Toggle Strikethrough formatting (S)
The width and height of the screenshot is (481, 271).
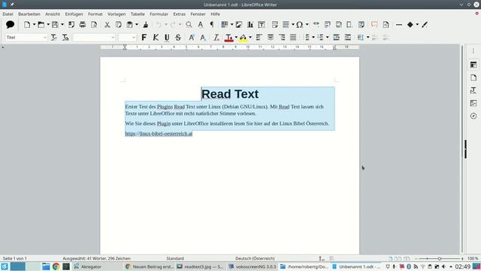pyautogui.click(x=178, y=38)
